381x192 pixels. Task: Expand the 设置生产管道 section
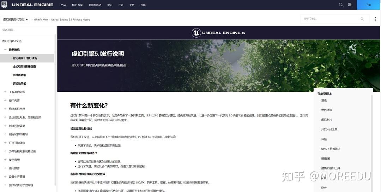click(5, 177)
